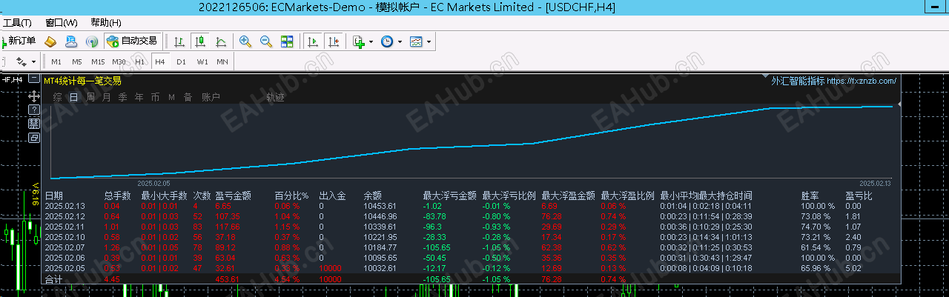Click the 盈亏金额 column header
This screenshot has height=297, width=949.
(x=234, y=196)
